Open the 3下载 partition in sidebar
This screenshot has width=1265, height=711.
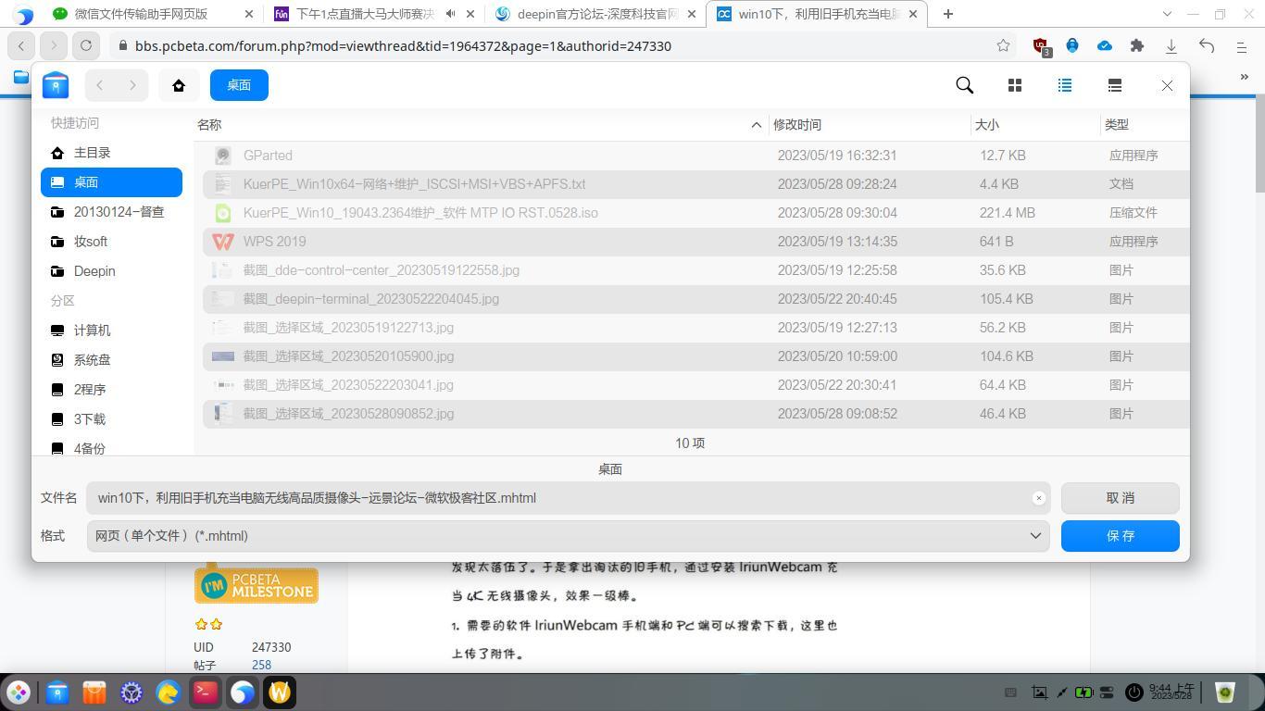click(111, 419)
